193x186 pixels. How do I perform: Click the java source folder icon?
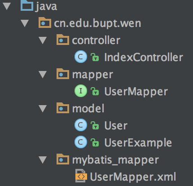(x=27, y=5)
